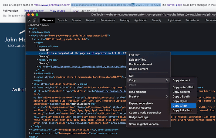Select the a11y-speak-assertive div element
Screen dimensions: 216x138
pyautogui.click(x=80, y=110)
